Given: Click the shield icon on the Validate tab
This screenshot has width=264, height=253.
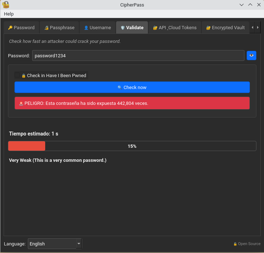Looking at the screenshot, I should pos(123,28).
